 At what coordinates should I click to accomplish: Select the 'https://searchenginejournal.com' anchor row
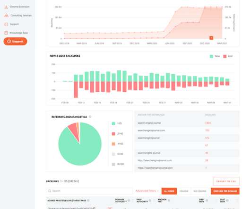(187, 168)
